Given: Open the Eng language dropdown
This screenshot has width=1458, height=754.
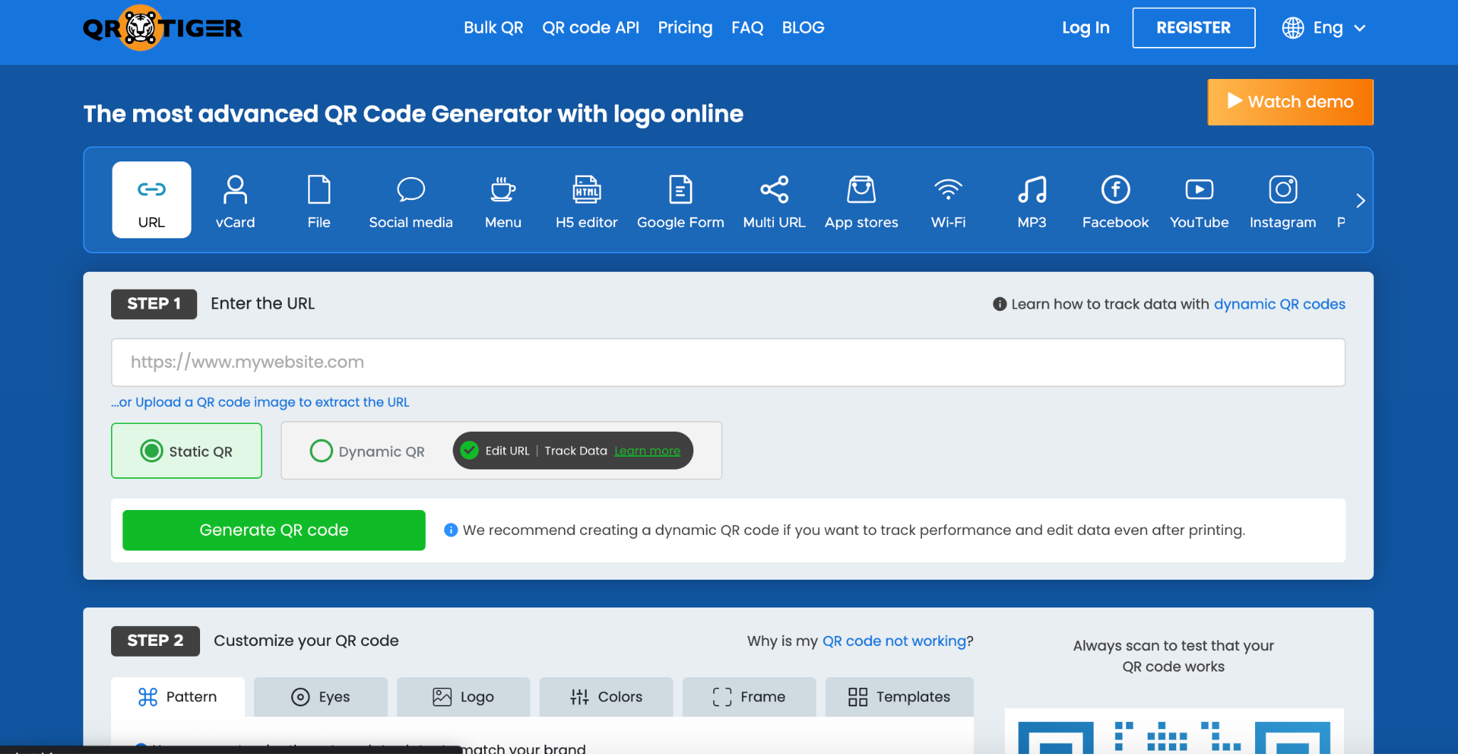Looking at the screenshot, I should tap(1327, 27).
